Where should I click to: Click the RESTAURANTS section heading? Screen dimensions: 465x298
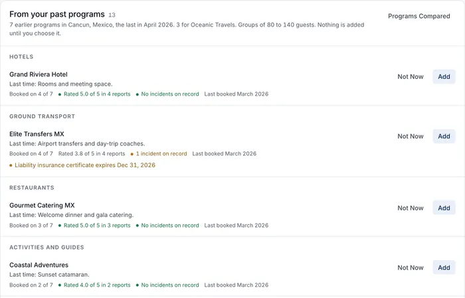(32, 188)
